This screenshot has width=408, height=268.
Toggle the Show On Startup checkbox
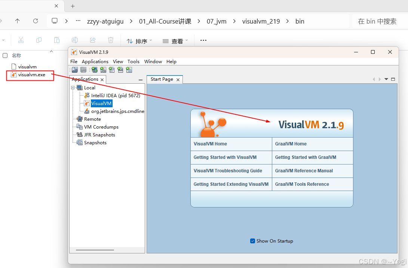point(252,241)
